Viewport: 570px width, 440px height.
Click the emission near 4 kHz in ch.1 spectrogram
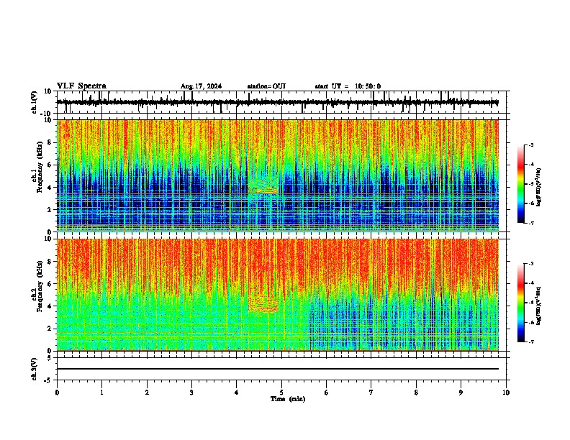tap(263, 185)
